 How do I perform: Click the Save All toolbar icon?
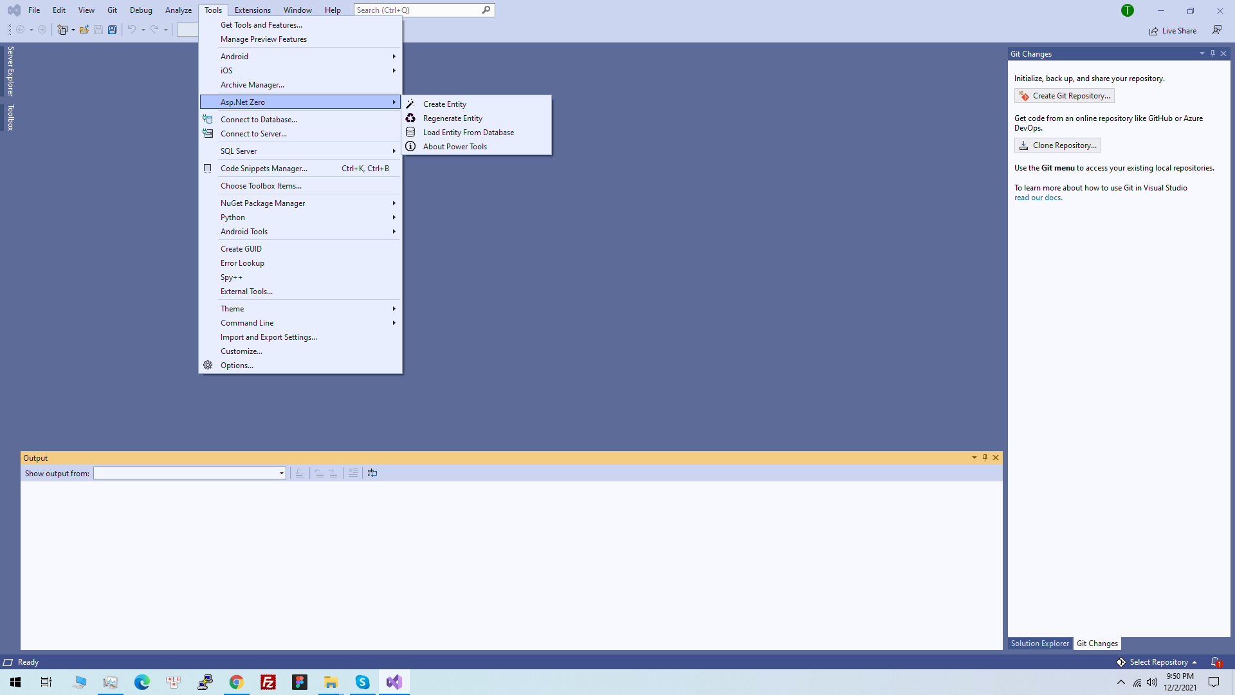113,30
